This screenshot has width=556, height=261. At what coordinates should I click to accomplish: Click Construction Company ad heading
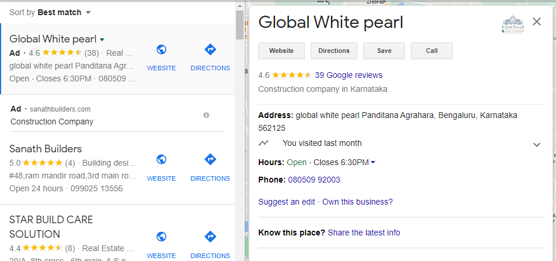pyautogui.click(x=52, y=121)
